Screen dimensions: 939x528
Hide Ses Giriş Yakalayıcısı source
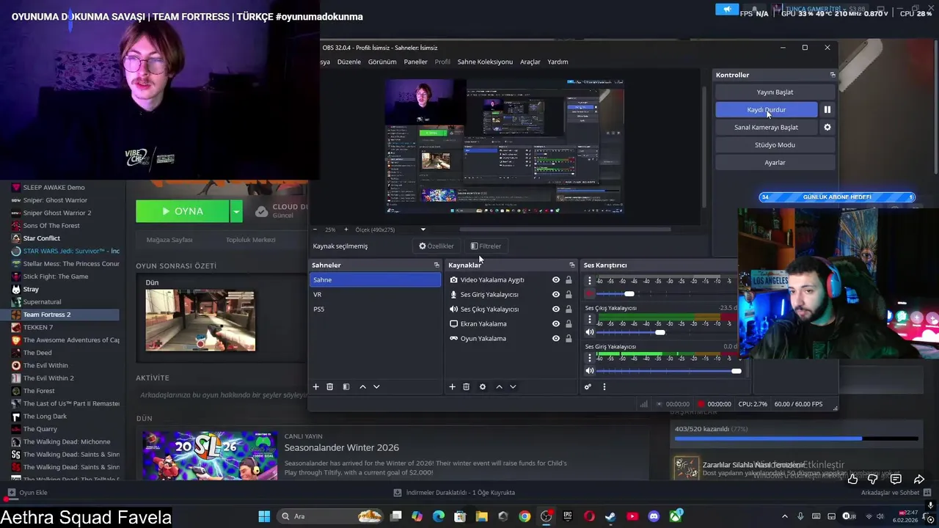click(556, 294)
